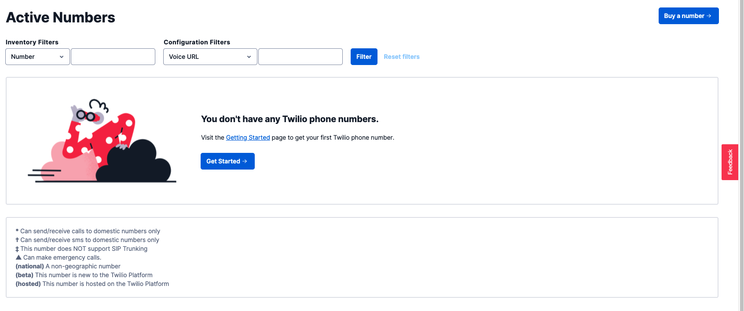Follow the Getting Started link
Image resolution: width=744 pixels, height=311 pixels.
pyautogui.click(x=248, y=137)
